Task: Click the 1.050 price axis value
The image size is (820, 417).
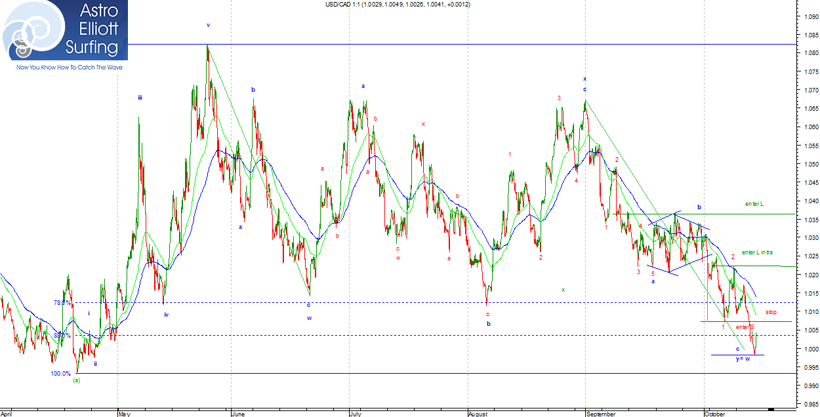Action: tap(811, 164)
